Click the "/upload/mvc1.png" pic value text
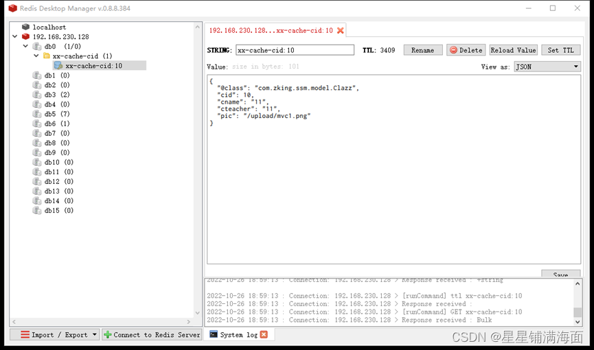Image resolution: width=594 pixels, height=350 pixels. (x=277, y=116)
